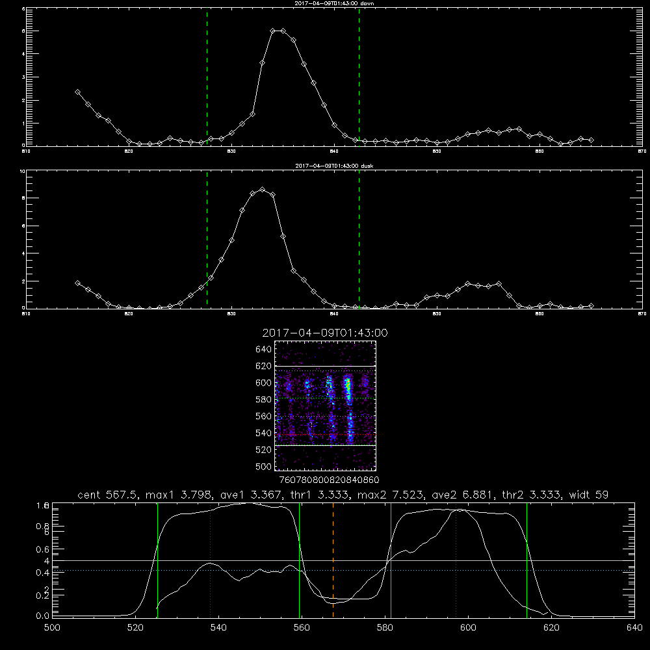Click the bottom plot y-axis label 0.0

coord(43,616)
